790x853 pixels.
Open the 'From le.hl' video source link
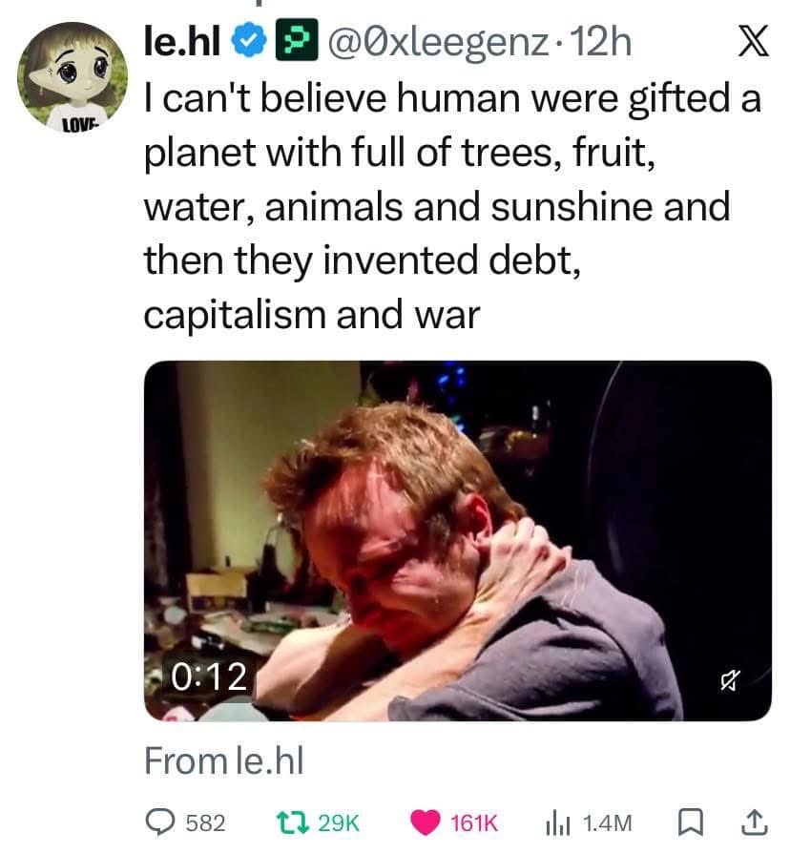tap(222, 760)
